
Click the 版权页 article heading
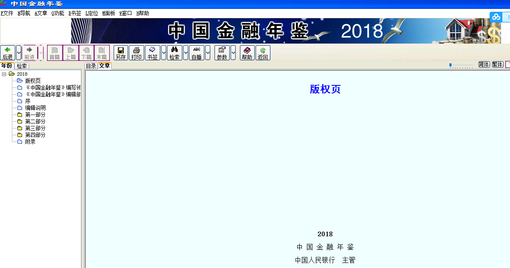[325, 89]
